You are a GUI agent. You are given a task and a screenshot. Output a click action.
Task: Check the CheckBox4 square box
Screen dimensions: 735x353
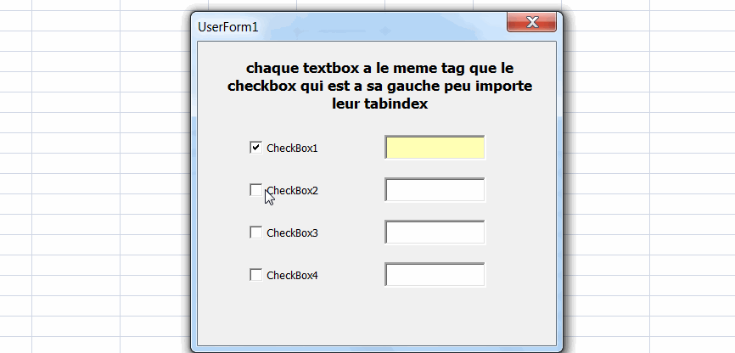point(255,275)
